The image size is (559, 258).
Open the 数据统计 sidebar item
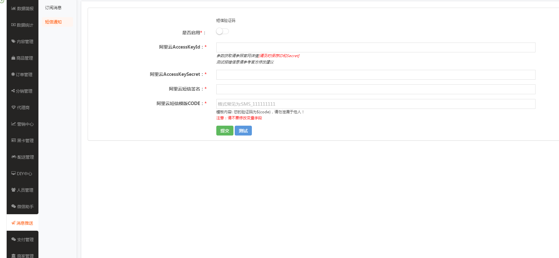(23, 25)
